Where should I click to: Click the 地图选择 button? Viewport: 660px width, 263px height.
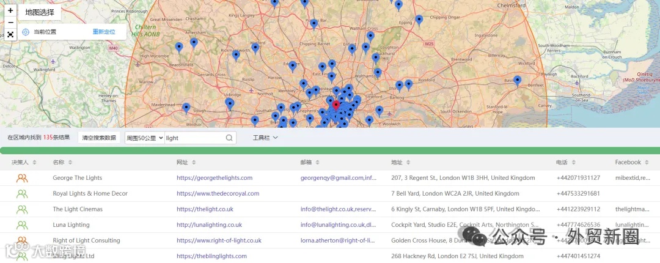pyautogui.click(x=40, y=12)
